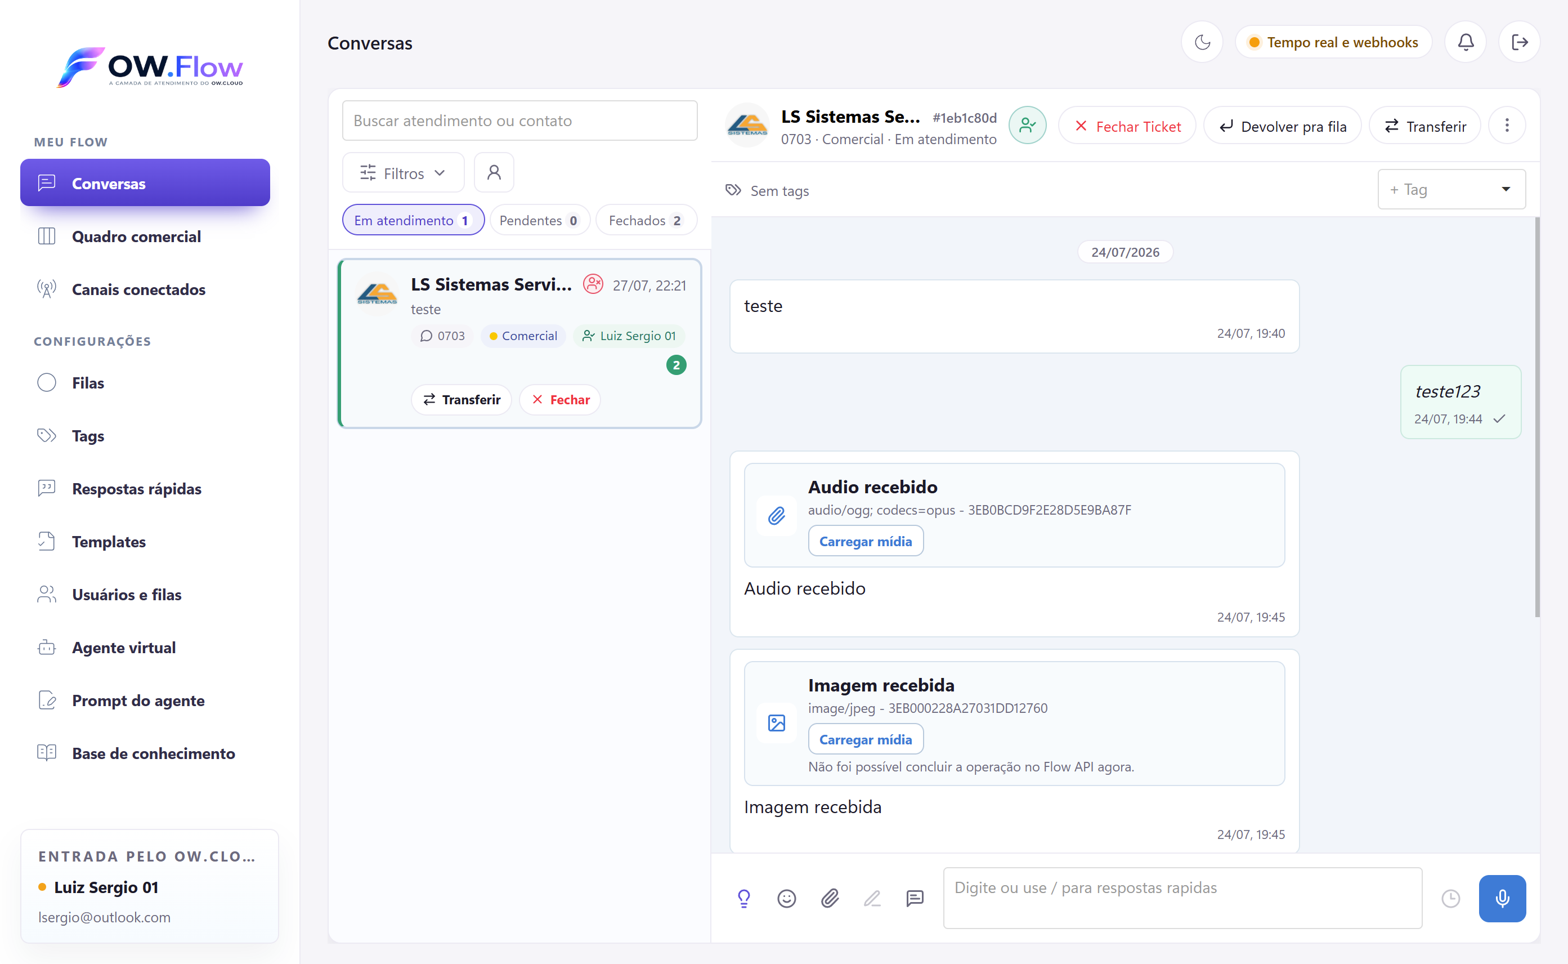The width and height of the screenshot is (1568, 964).
Task: Open Templates page
Action: [145, 541]
